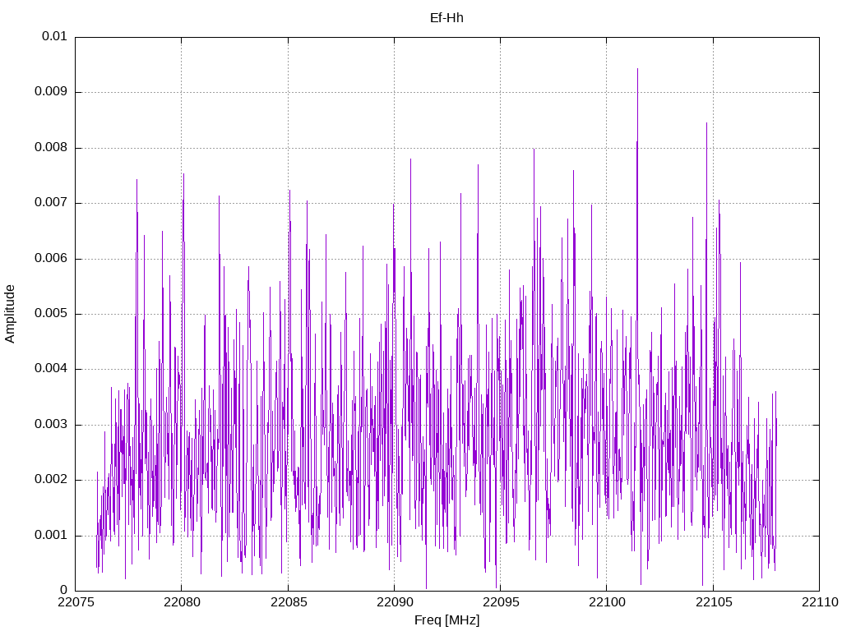Select y-axis tick label 0.004
Screen dimensions: 842x631
click(51, 369)
